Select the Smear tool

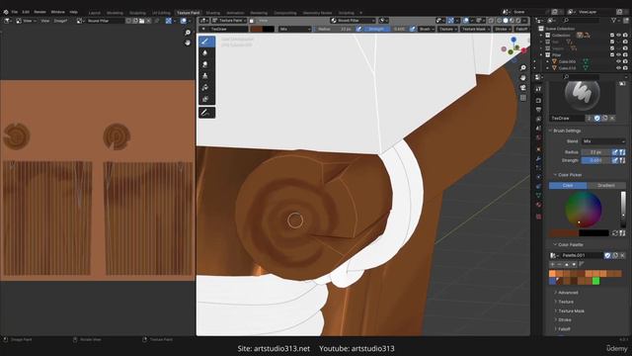(205, 64)
